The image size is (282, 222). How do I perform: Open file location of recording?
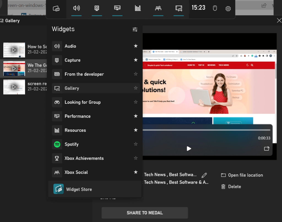click(242, 175)
